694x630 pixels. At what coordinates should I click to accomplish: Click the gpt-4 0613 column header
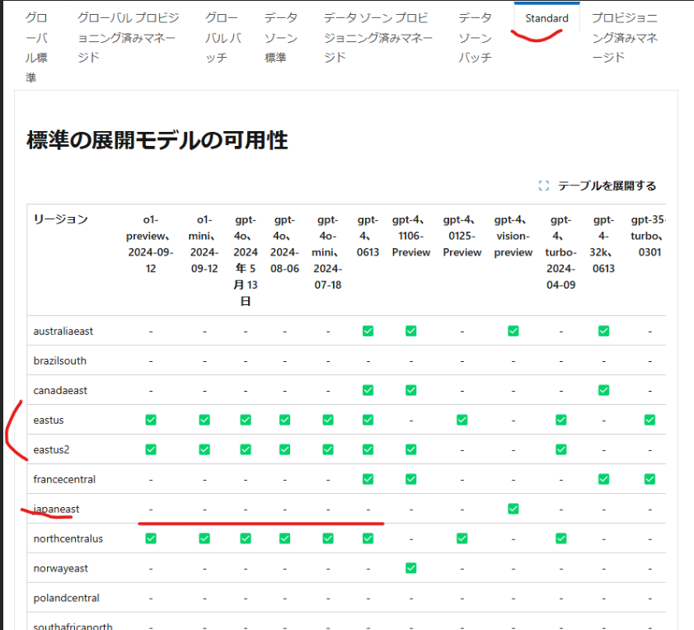click(368, 236)
